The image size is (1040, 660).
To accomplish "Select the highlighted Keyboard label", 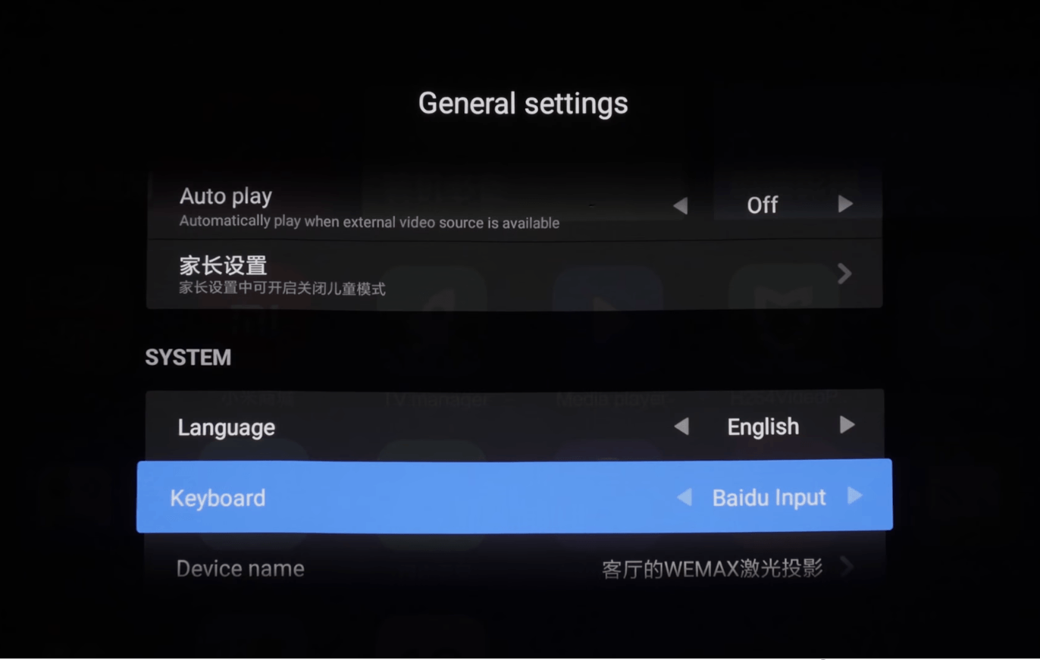I will [218, 498].
